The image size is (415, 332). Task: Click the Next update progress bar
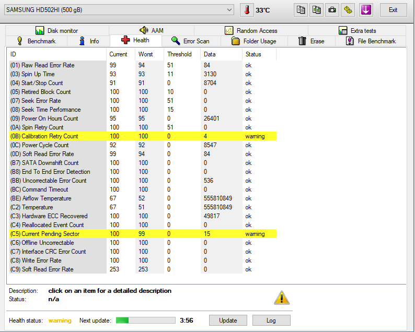(x=145, y=321)
